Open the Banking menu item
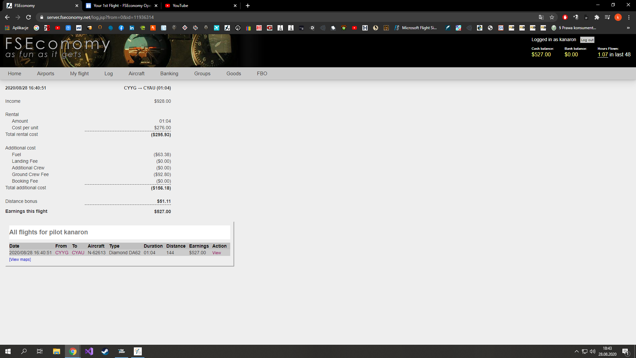The height and width of the screenshot is (358, 636). tap(169, 74)
